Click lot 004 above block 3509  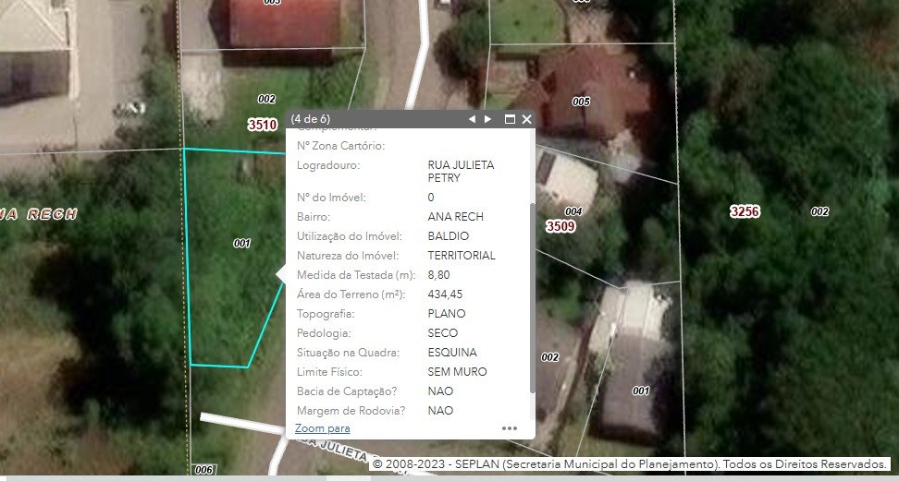(x=573, y=211)
